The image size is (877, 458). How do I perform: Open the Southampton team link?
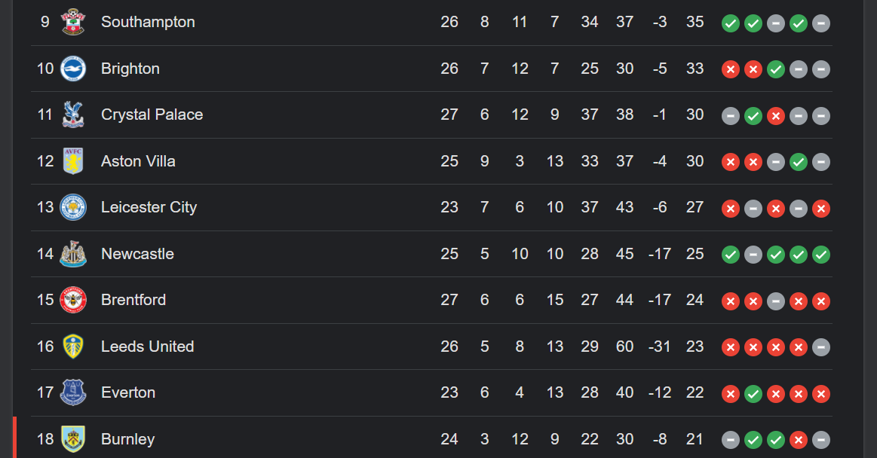click(x=149, y=23)
